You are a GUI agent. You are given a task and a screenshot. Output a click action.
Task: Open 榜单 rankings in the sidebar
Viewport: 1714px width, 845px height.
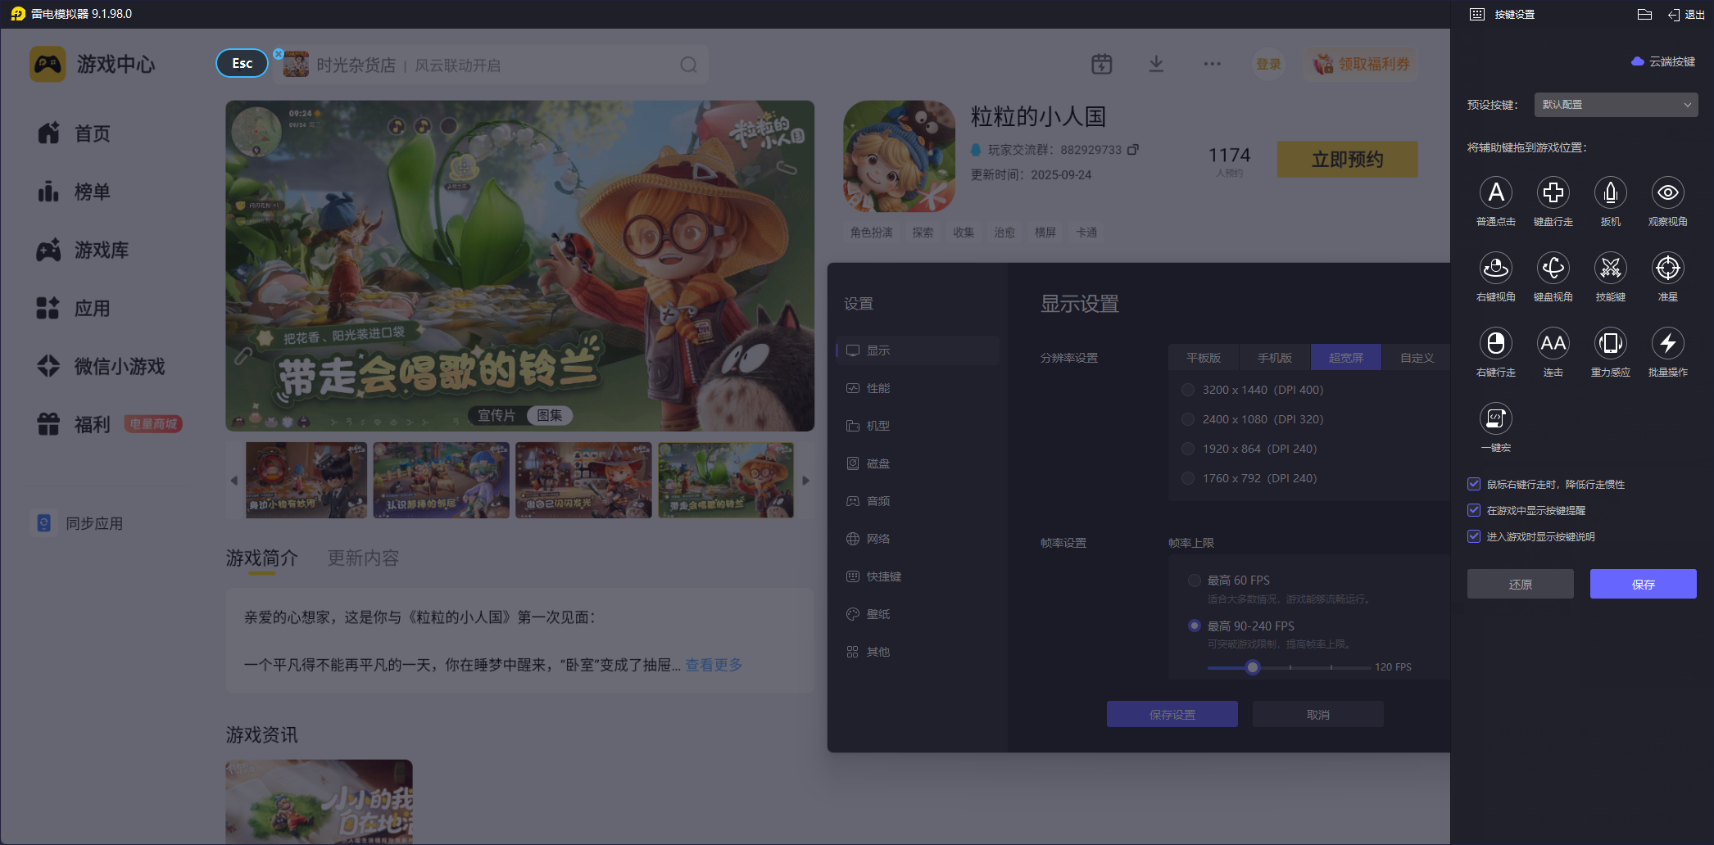(x=74, y=192)
